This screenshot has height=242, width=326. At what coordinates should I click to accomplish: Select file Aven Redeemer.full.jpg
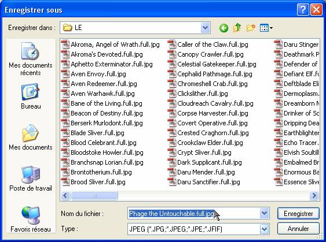click(99, 84)
